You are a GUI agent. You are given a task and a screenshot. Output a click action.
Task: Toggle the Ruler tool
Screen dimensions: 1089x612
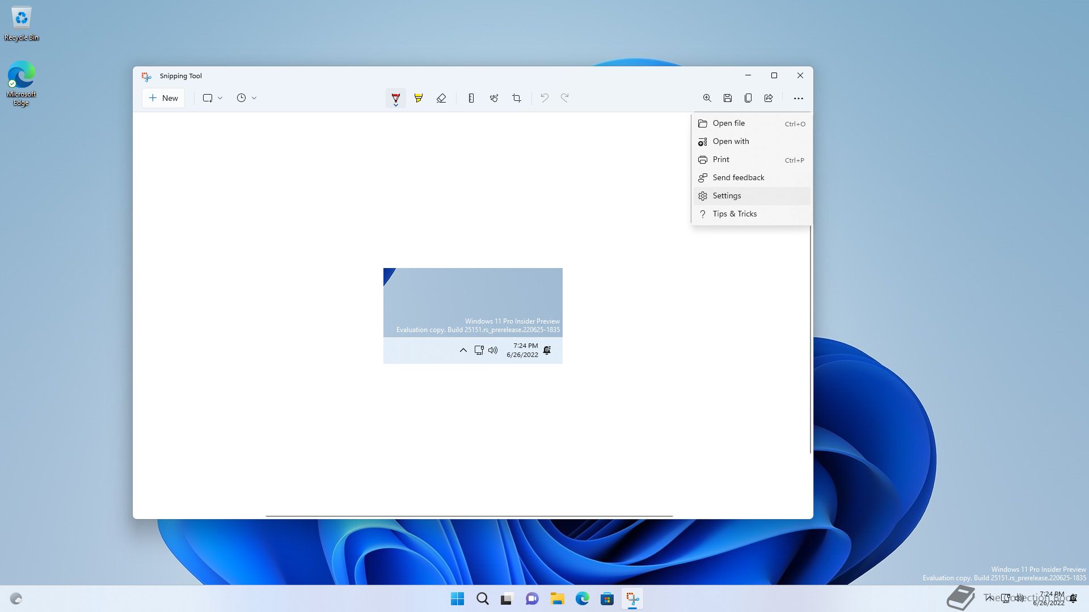(x=471, y=98)
